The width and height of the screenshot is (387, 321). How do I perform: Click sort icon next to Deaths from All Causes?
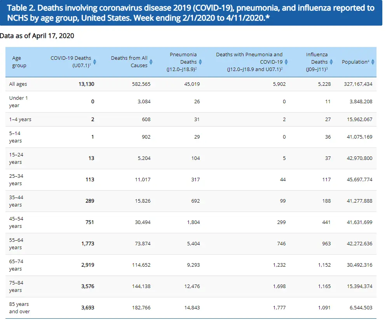point(151,62)
